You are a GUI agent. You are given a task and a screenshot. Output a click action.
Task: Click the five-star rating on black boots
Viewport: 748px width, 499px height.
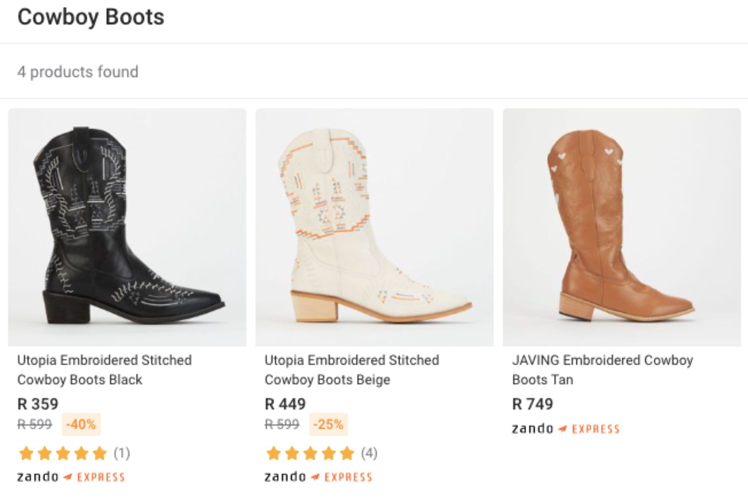[63, 453]
